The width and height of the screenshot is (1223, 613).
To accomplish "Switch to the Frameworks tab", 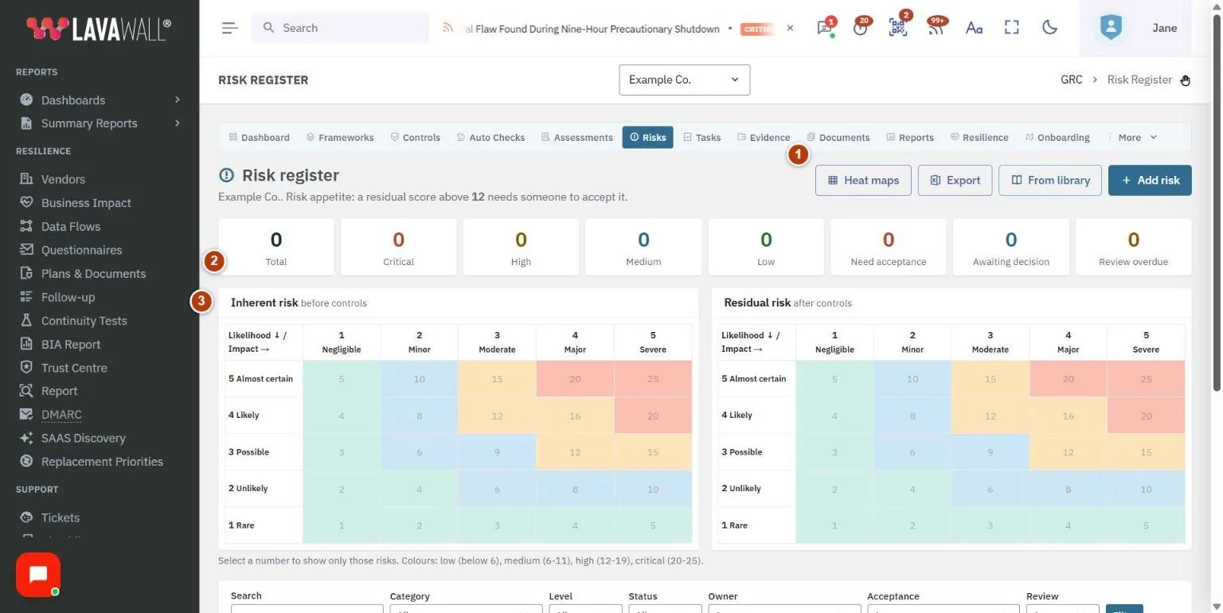I will (340, 137).
